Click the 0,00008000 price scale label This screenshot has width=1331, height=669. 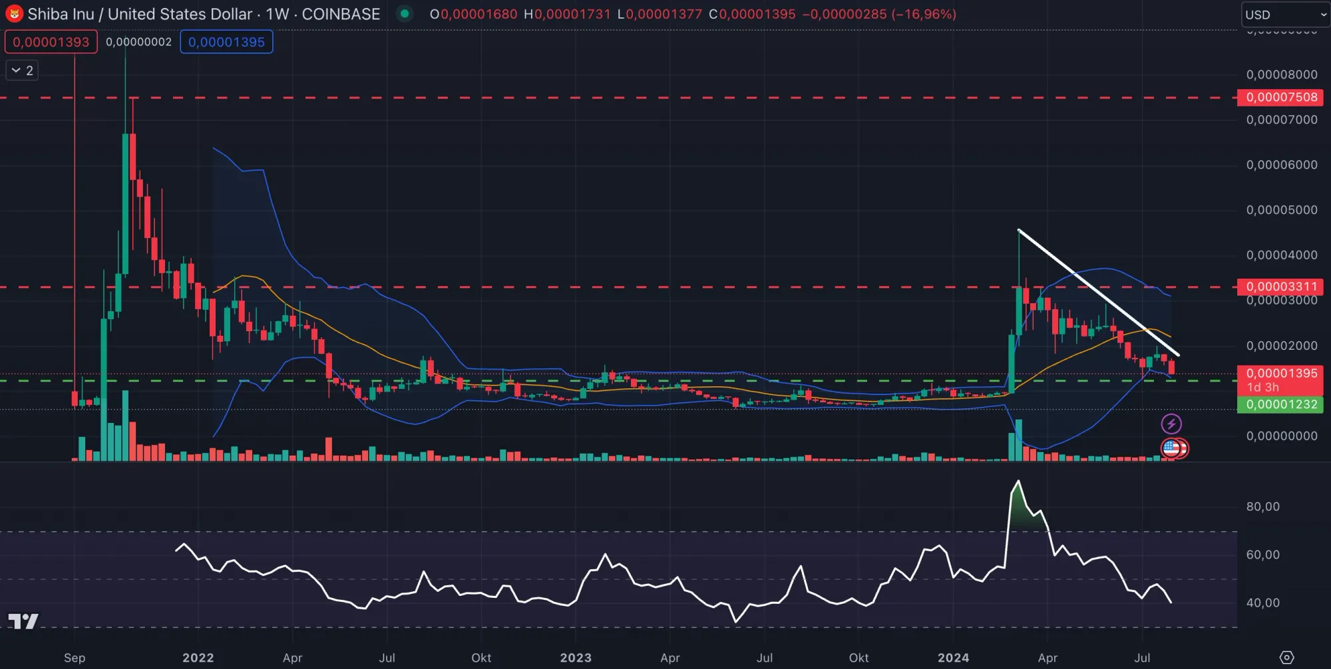point(1282,74)
